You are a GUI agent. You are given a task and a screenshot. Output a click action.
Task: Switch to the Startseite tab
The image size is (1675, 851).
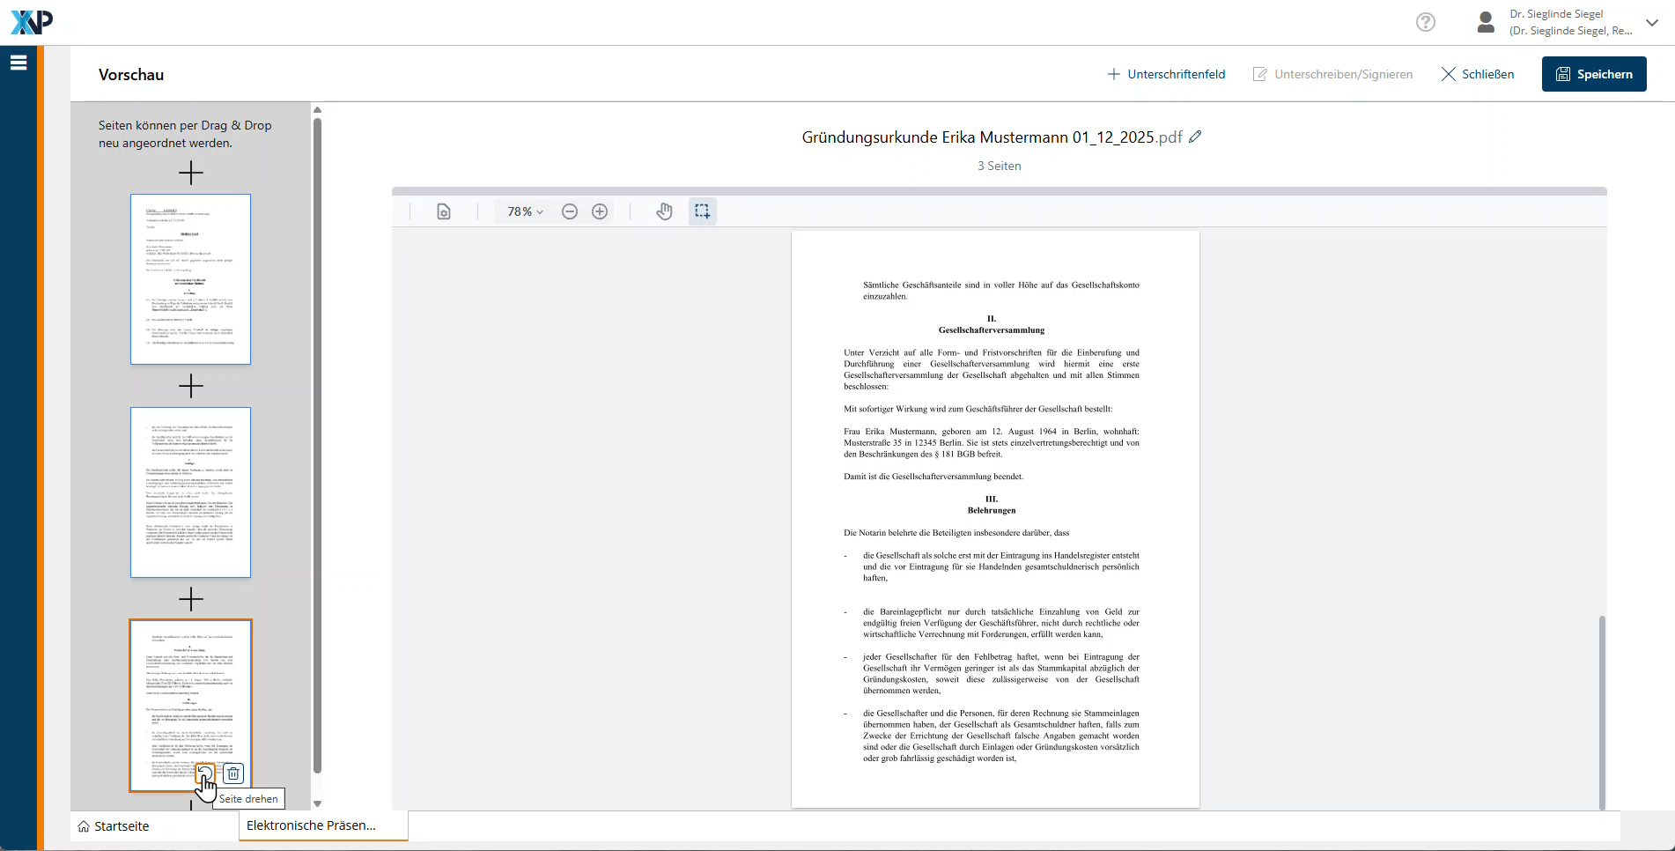click(x=114, y=826)
